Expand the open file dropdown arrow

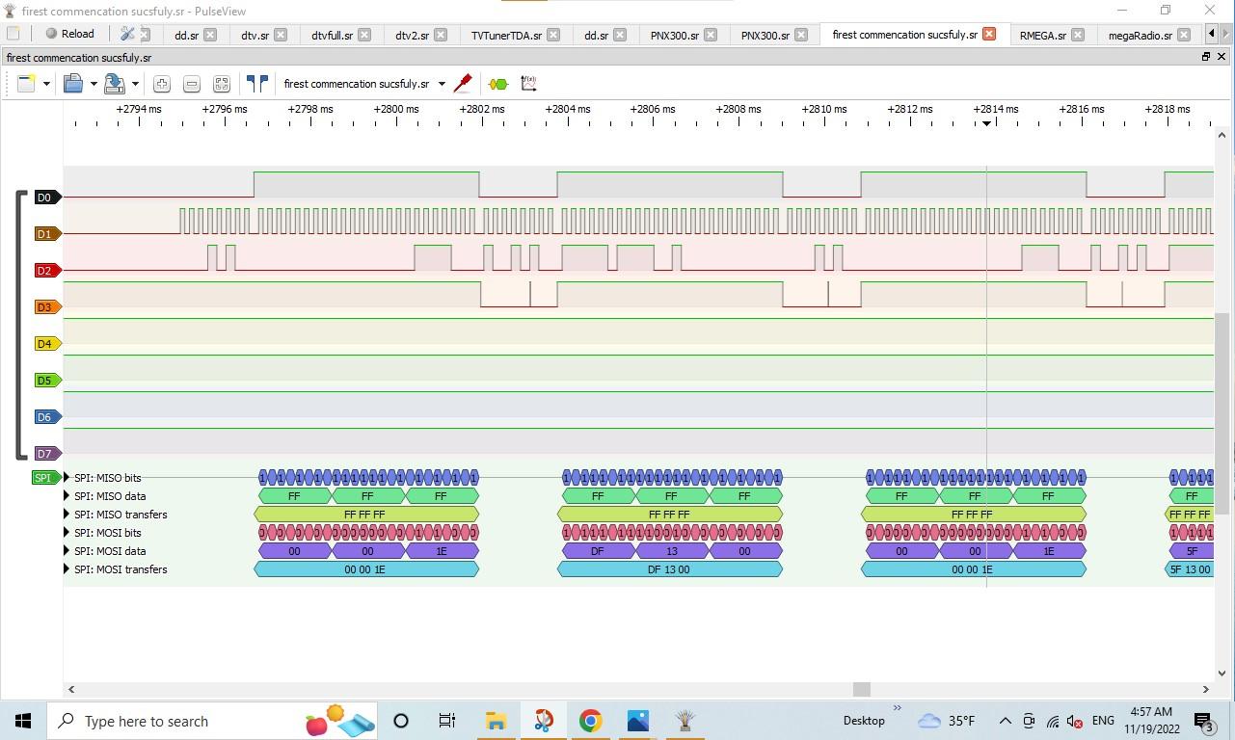(x=94, y=84)
